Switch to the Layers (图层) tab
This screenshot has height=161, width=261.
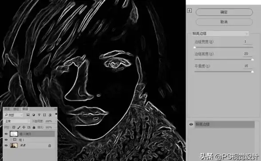pyautogui.click(x=25, y=109)
